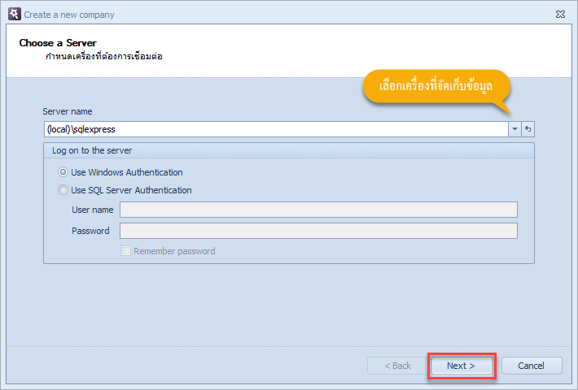The height and width of the screenshot is (390, 578).
Task: Focus the User name field
Action: (x=318, y=210)
